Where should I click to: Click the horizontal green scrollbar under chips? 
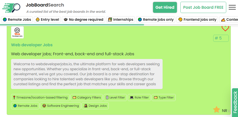point(72,25)
